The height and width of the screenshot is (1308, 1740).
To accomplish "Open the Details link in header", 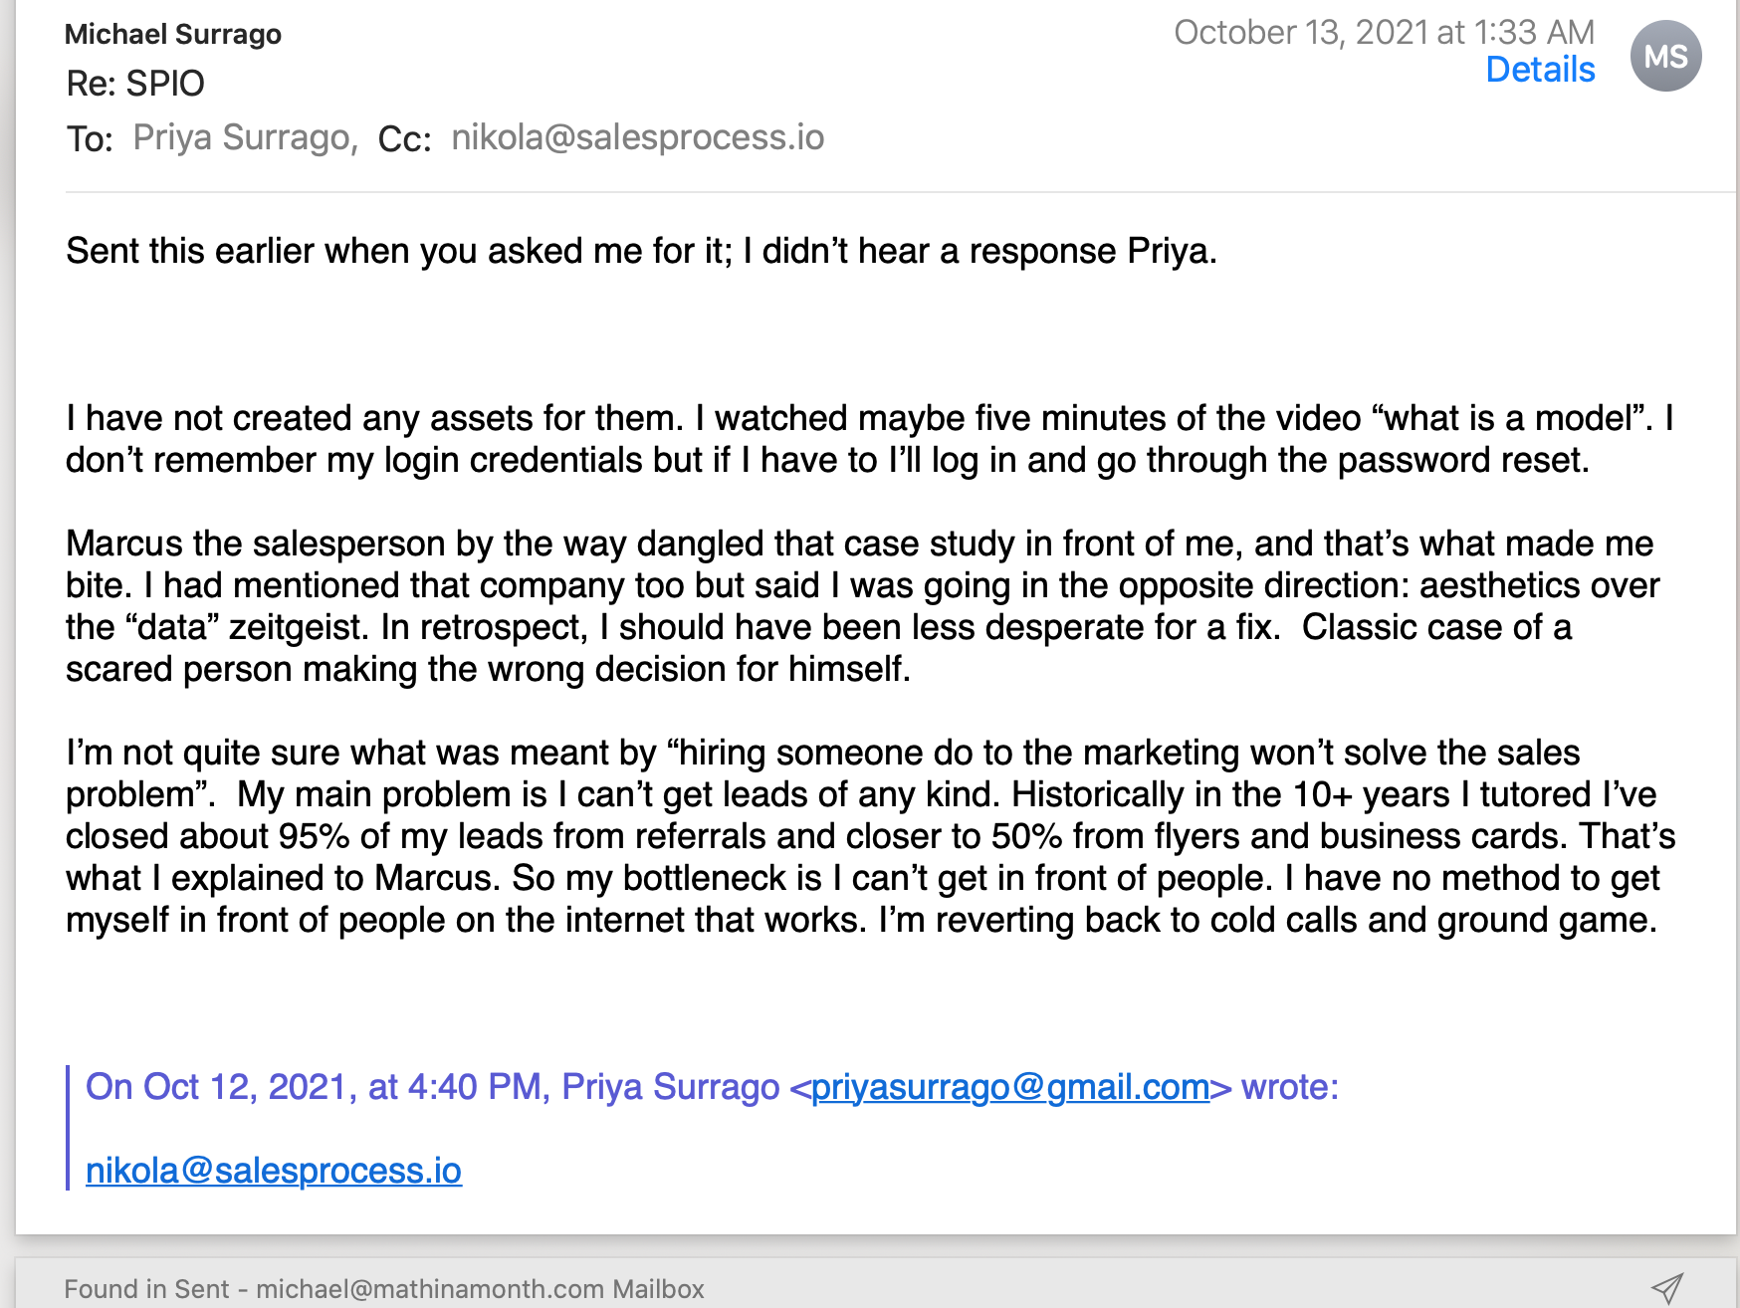I will (x=1540, y=70).
